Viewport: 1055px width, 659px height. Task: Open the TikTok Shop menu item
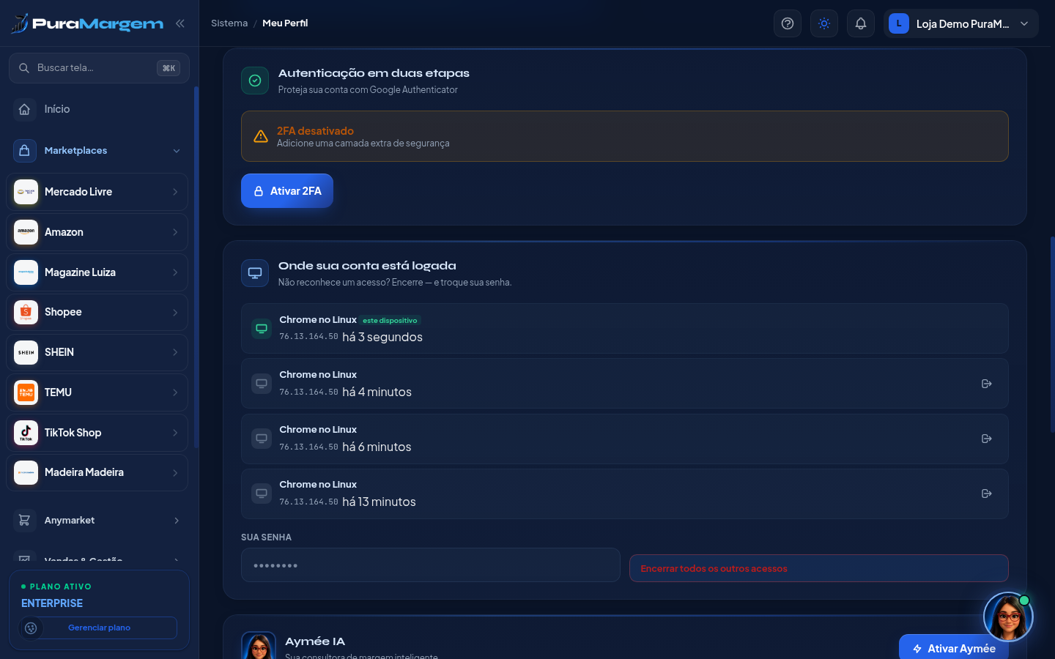pyautogui.click(x=97, y=433)
